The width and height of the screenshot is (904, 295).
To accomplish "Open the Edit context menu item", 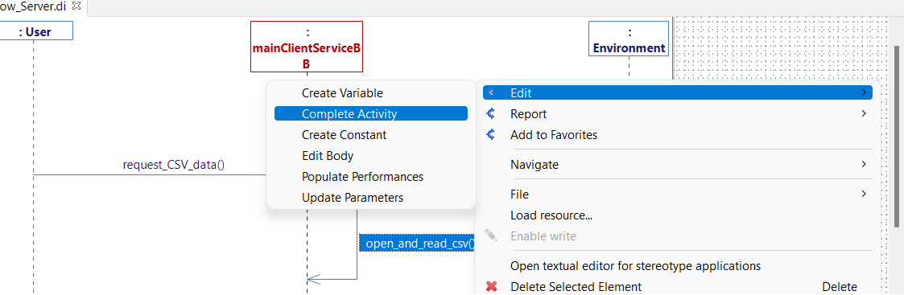I will pyautogui.click(x=678, y=92).
